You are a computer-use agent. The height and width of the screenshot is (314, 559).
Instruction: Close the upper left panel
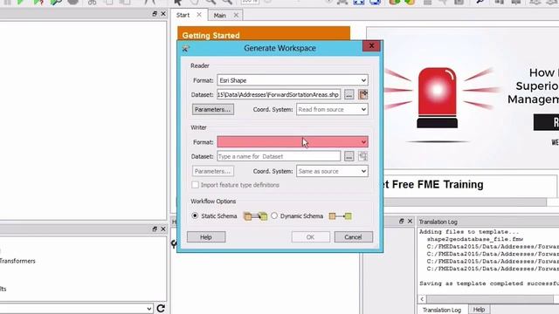[x=163, y=14]
